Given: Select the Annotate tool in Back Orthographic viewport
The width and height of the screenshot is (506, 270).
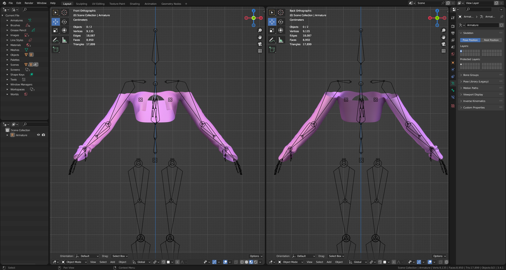Looking at the screenshot, I should click(x=272, y=40).
